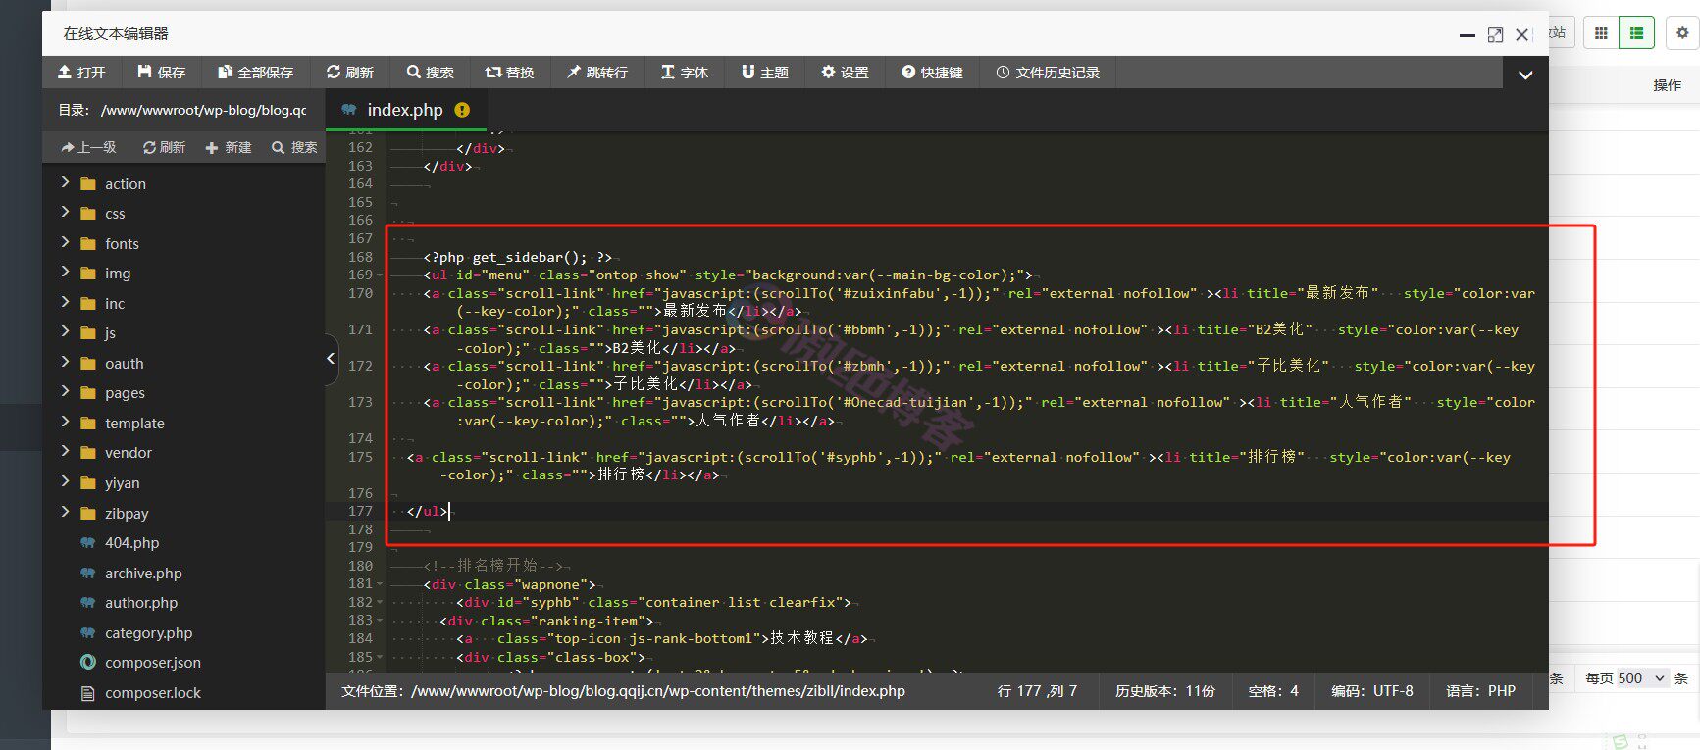Open the composer.lock file

[153, 692]
